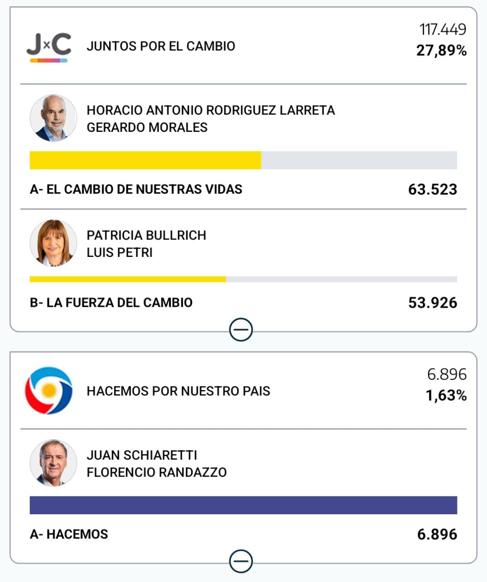The width and height of the screenshot is (487, 582).
Task: Click Horacio Rodriguez Larreta's photo
Action: click(53, 118)
